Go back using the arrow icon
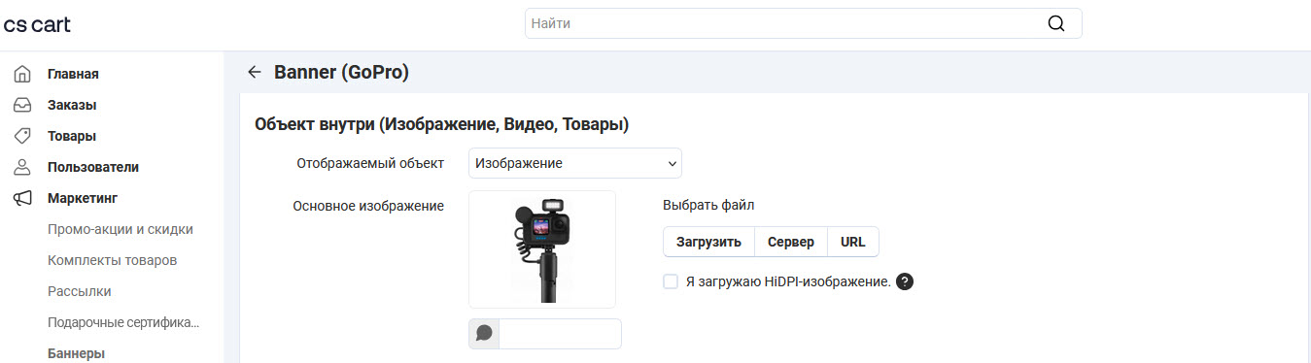The width and height of the screenshot is (1311, 363). [x=255, y=72]
